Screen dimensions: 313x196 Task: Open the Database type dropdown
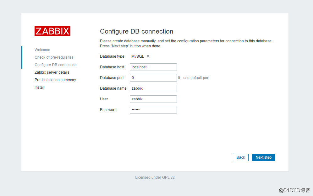140,56
